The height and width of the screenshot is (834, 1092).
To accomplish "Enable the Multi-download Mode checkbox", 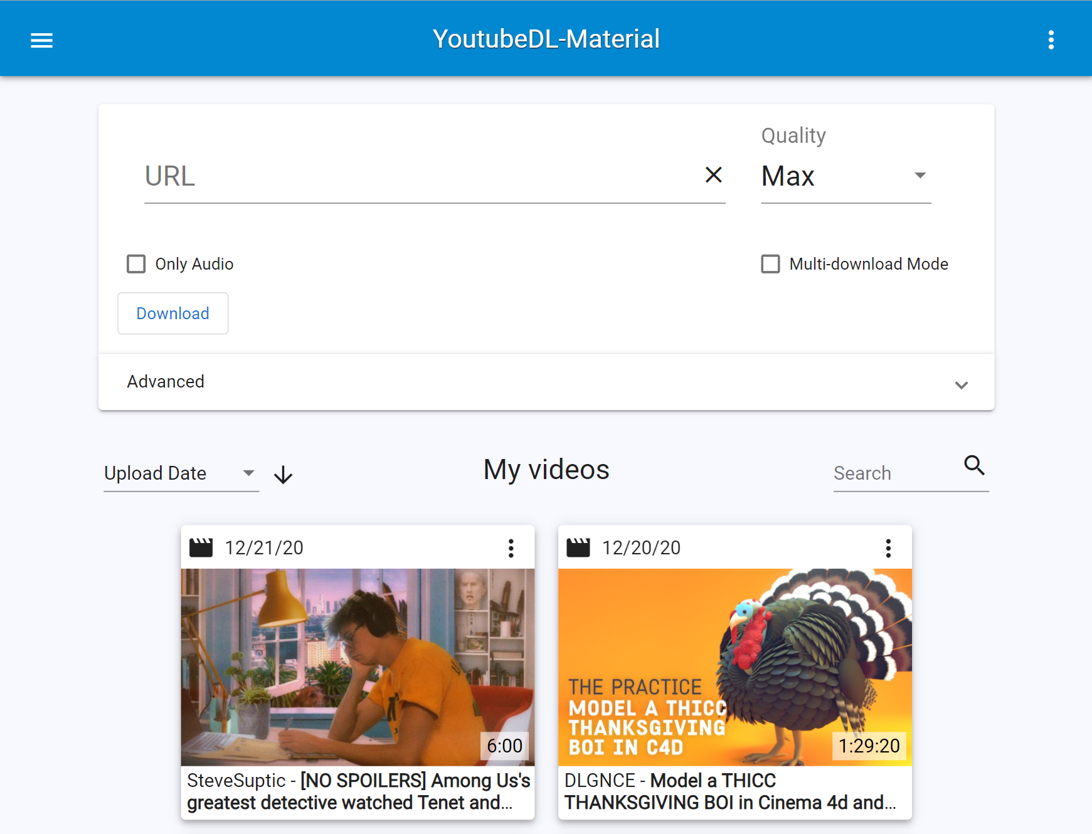I will tap(770, 264).
